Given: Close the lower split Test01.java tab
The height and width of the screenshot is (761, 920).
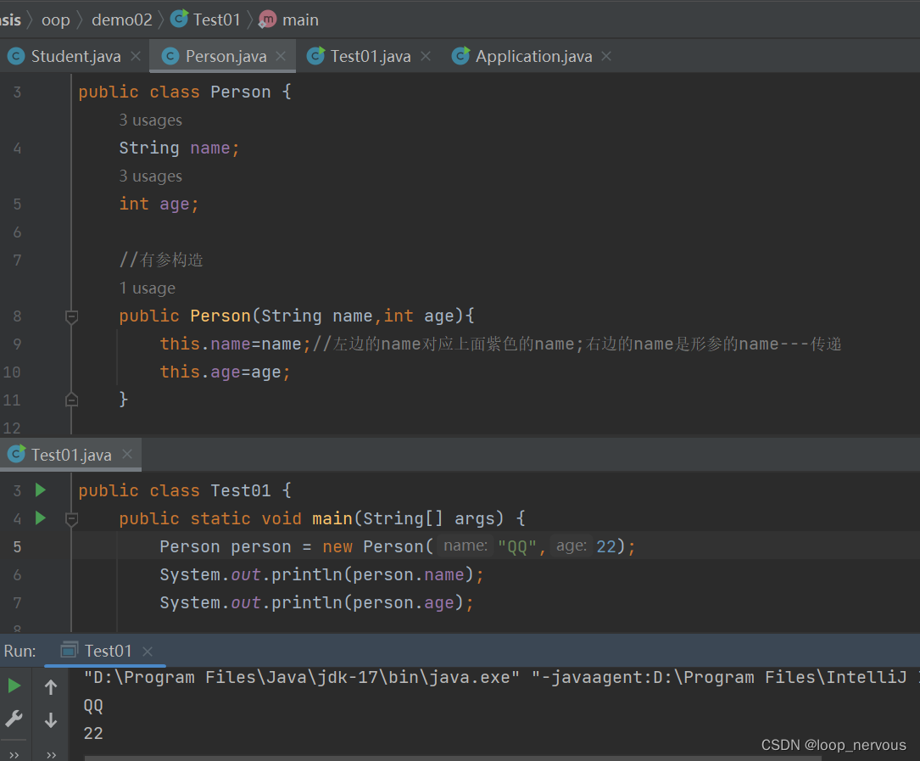Looking at the screenshot, I should pos(127,454).
